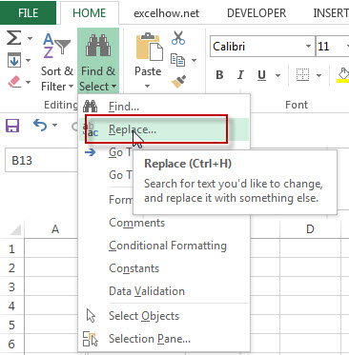This screenshot has width=349, height=355.
Task: Select row 5 header
Action: click(x=11, y=325)
